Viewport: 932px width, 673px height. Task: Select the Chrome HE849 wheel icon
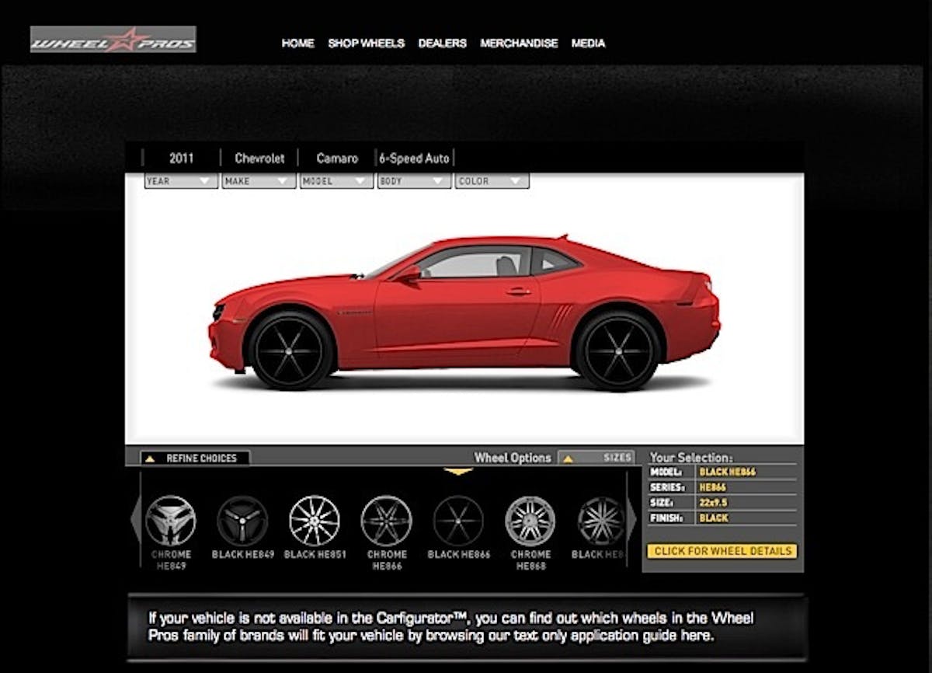tap(171, 521)
